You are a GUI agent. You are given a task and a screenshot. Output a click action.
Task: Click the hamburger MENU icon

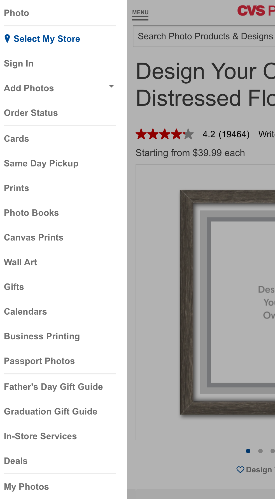(x=140, y=15)
